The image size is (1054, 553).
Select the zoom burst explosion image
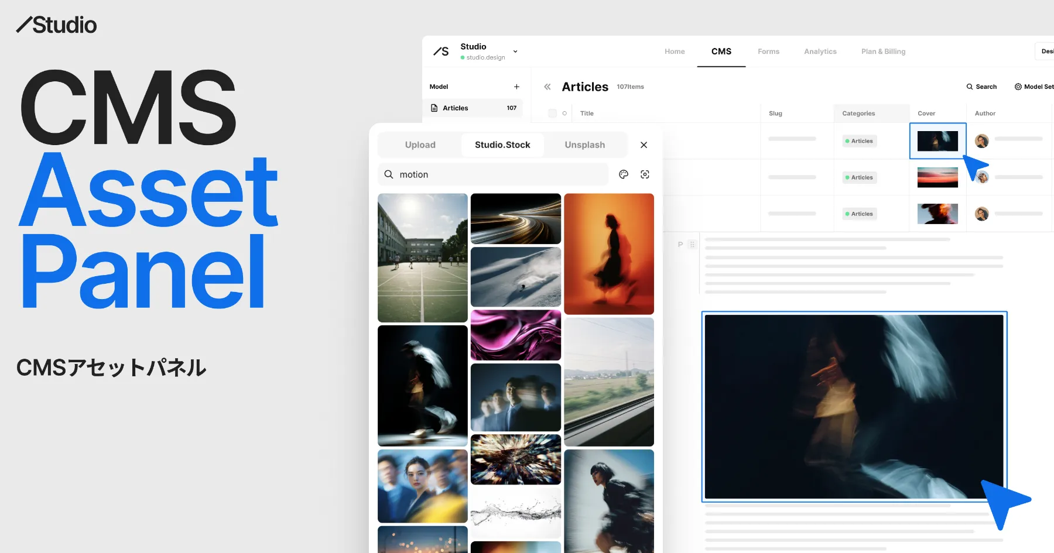point(516,459)
